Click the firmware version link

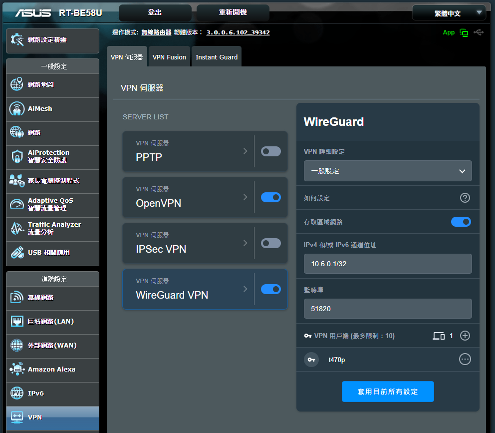pyautogui.click(x=238, y=32)
